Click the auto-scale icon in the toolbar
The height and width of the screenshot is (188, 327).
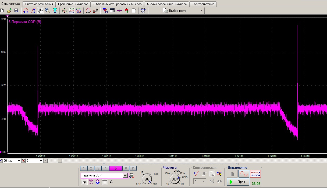(88, 11)
